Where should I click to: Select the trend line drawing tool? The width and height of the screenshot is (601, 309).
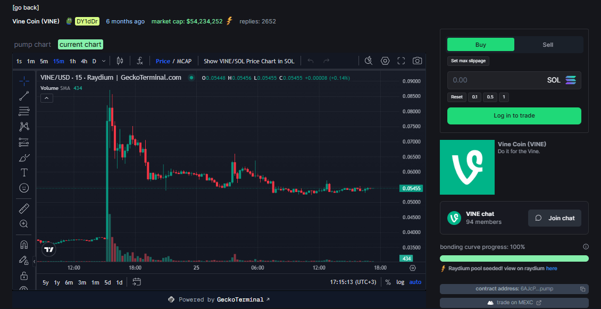pyautogui.click(x=24, y=96)
